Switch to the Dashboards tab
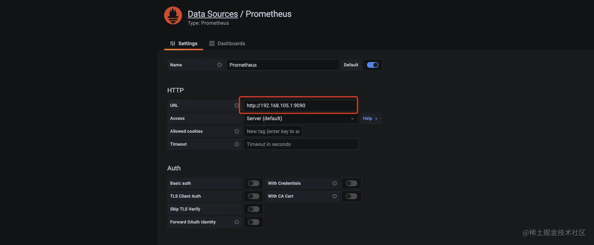The width and height of the screenshot is (594, 245). tap(227, 44)
